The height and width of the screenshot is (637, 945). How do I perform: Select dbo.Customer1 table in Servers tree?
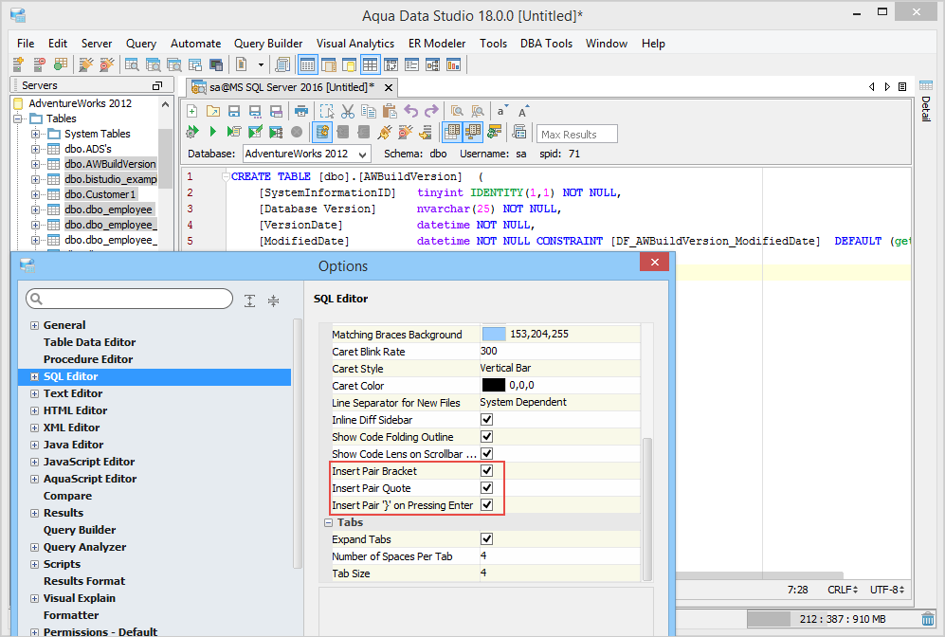tap(100, 194)
